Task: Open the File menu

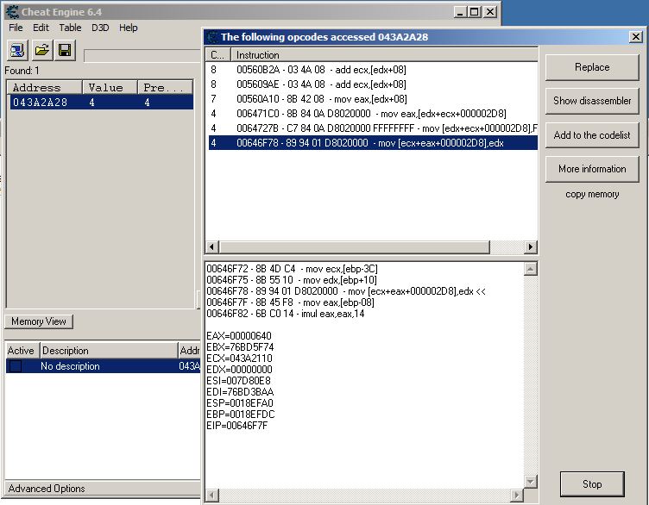Action: (16, 28)
